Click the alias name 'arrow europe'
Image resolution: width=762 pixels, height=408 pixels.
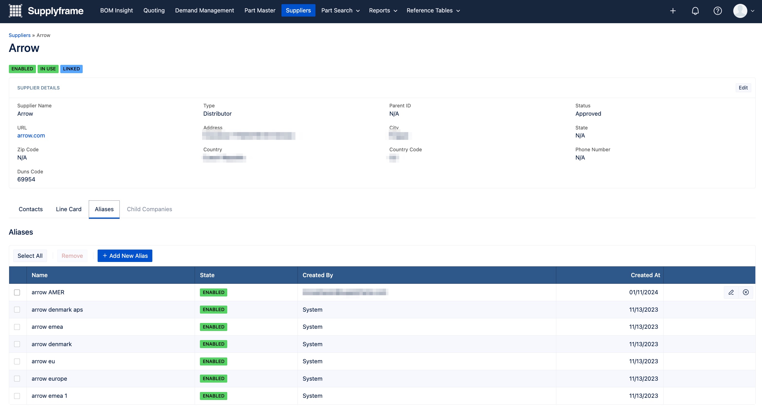[x=49, y=379]
